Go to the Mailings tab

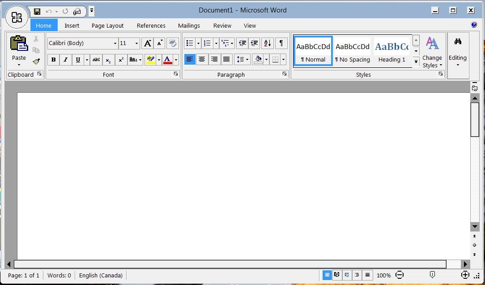click(189, 25)
